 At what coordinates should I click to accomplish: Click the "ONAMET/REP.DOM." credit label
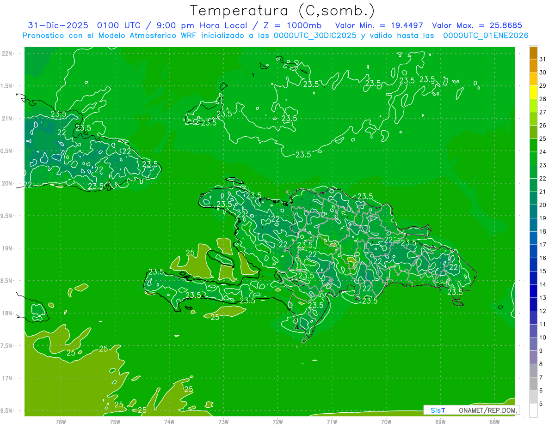tap(487, 410)
